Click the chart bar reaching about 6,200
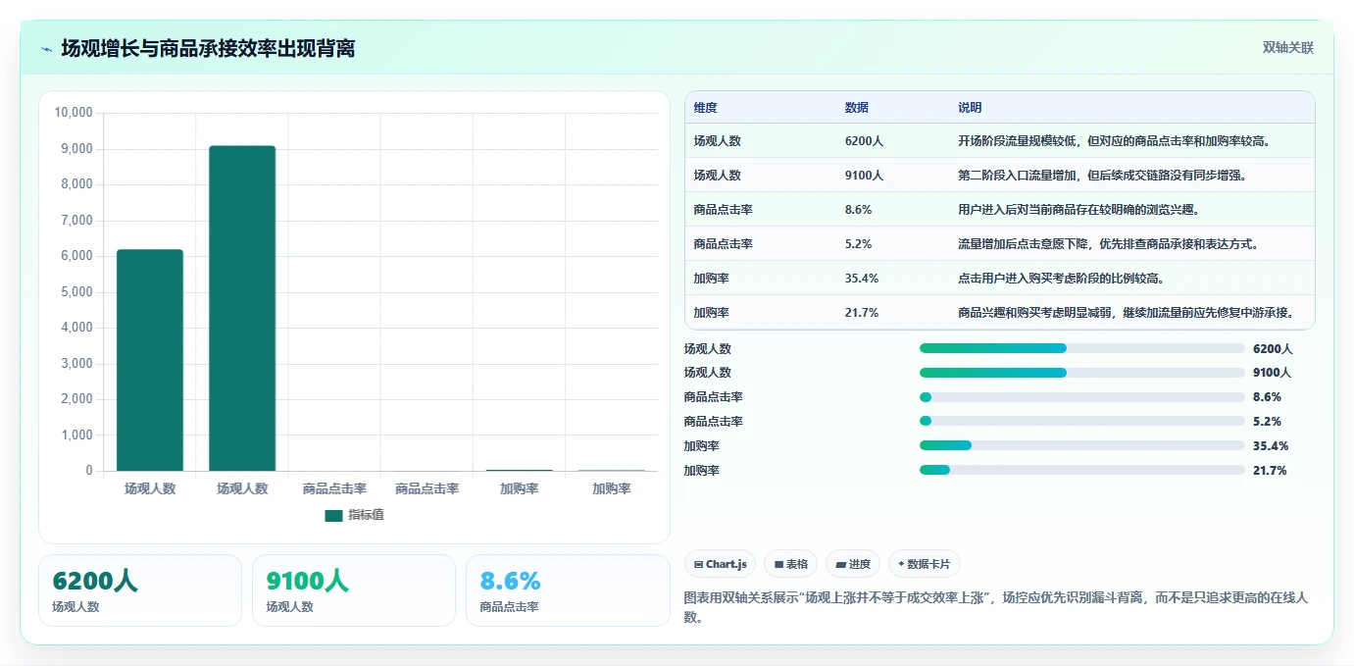 pos(150,360)
